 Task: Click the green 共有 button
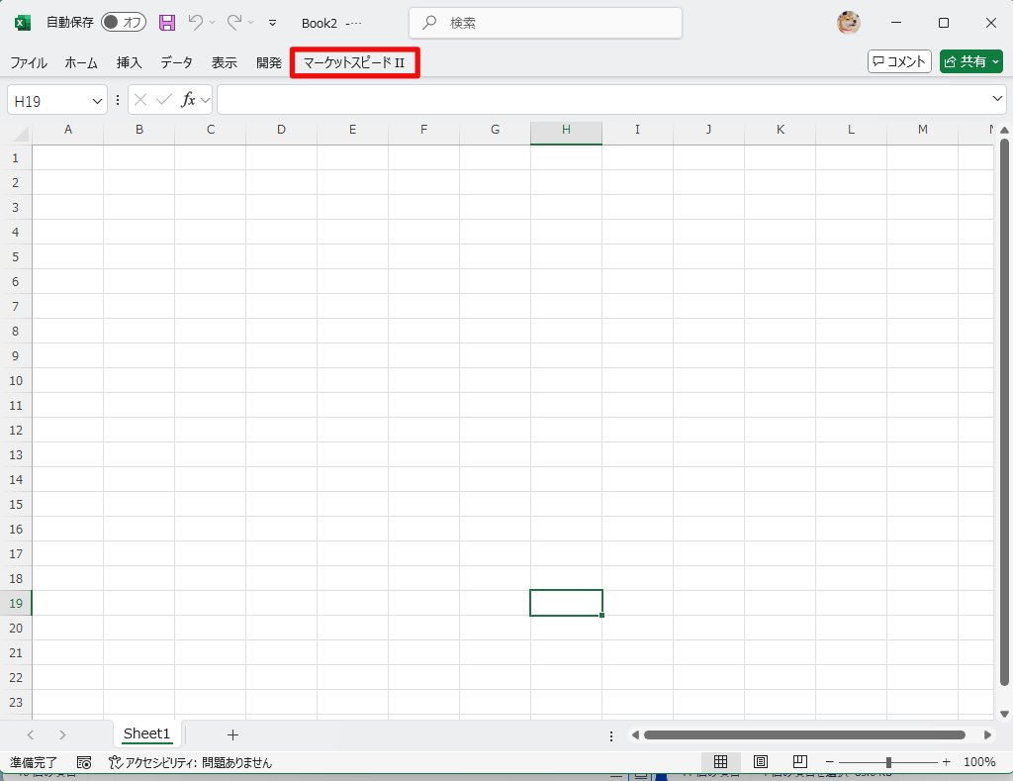[970, 61]
